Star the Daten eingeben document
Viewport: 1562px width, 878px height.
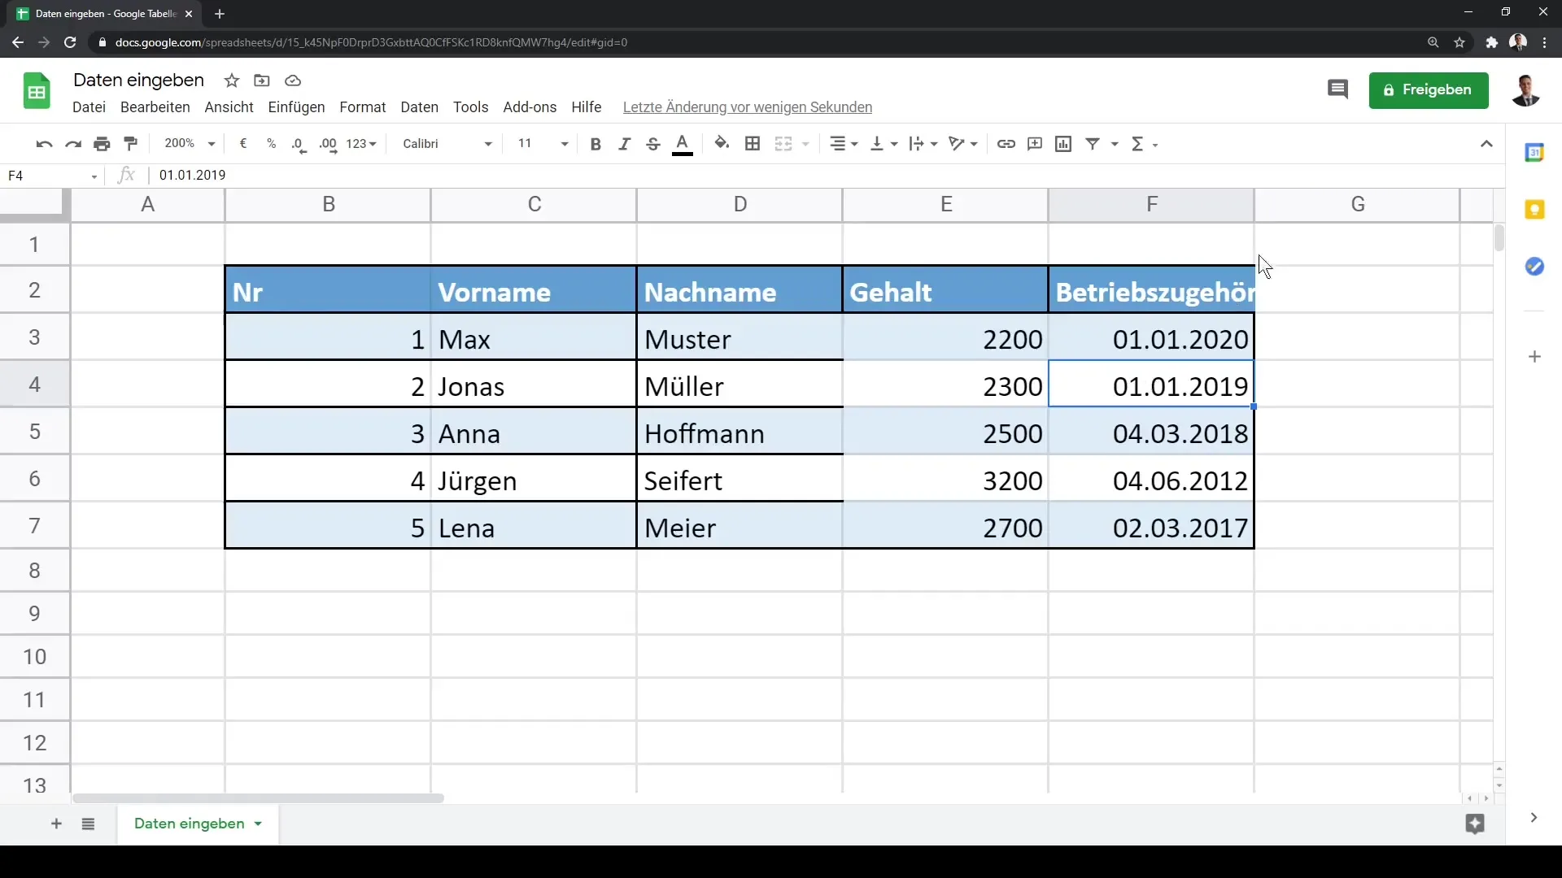click(x=232, y=80)
